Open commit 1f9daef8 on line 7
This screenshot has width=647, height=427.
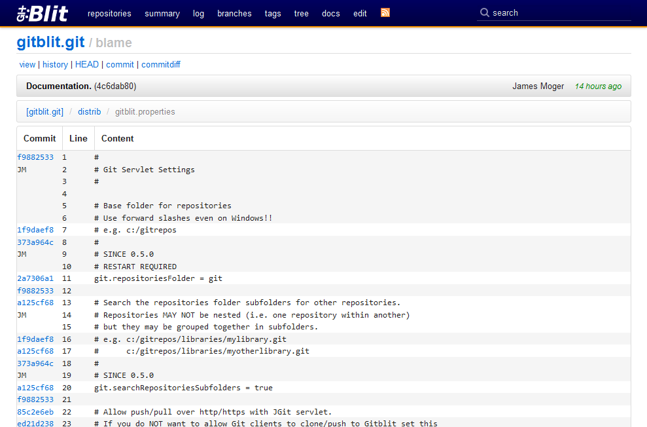pyautogui.click(x=35, y=230)
